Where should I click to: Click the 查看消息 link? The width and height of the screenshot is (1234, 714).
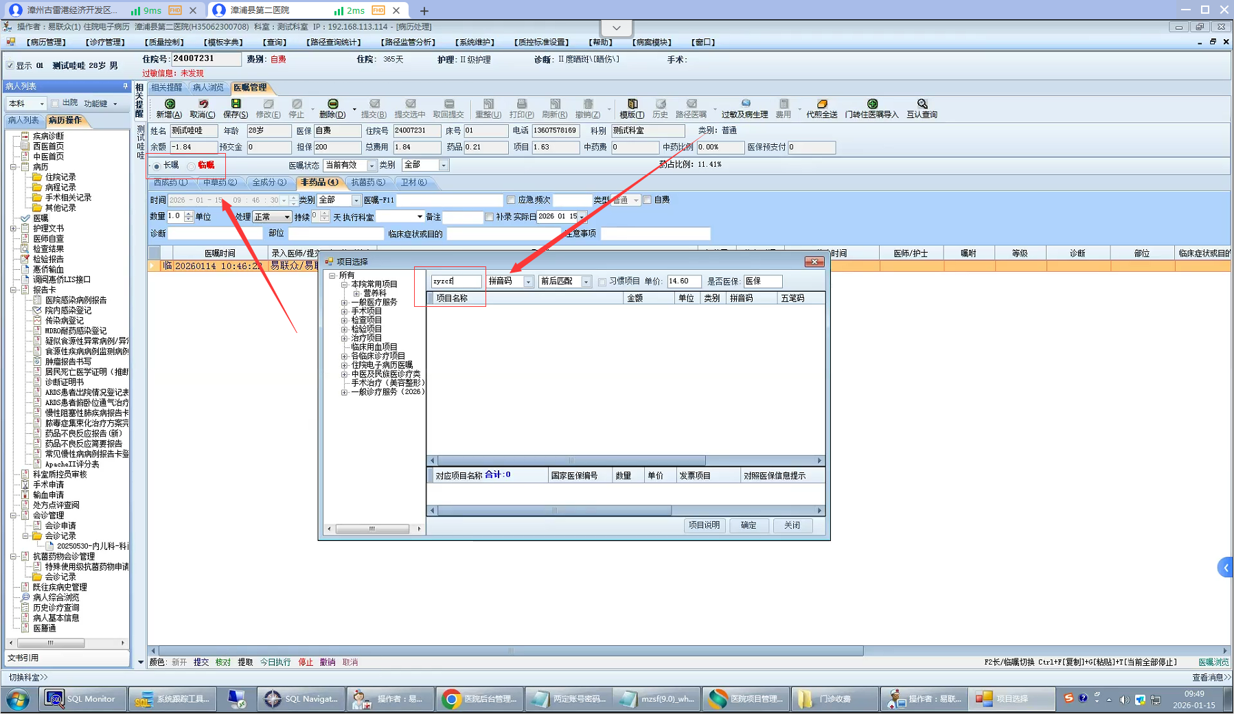(1211, 678)
